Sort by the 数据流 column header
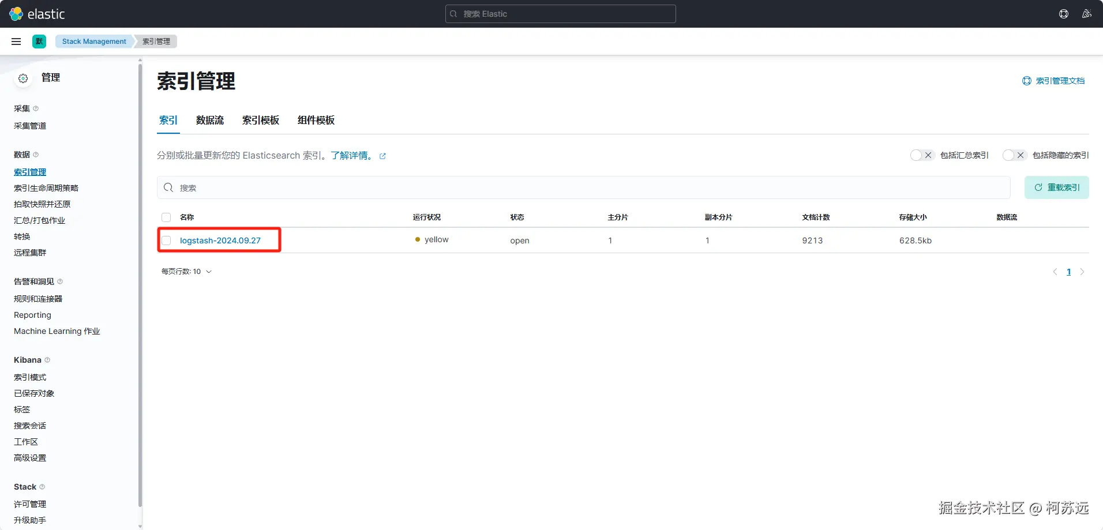1103x530 pixels. coord(1007,217)
